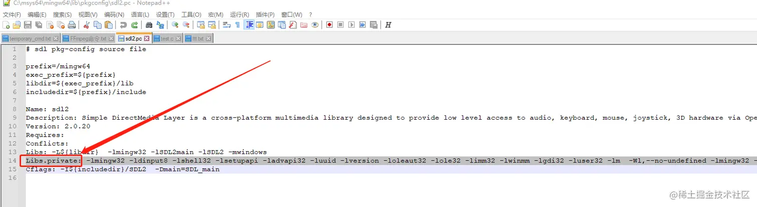
Task: Redo using the green Redo arrow
Action: [134, 25]
